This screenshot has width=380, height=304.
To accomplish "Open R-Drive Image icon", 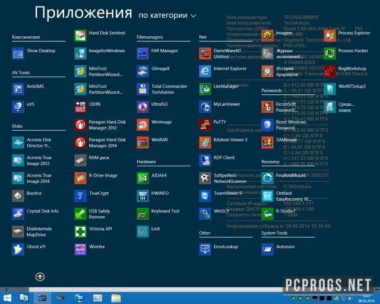I will coord(80,178).
